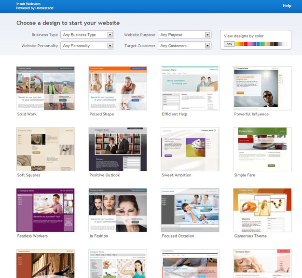Click the Simple Fare design name

pyautogui.click(x=245, y=175)
